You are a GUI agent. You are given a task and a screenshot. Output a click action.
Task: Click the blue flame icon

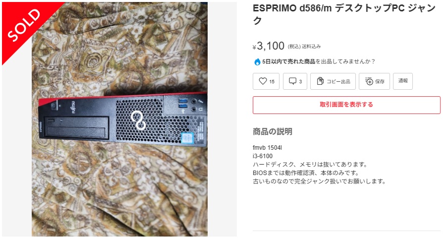[x=257, y=61]
